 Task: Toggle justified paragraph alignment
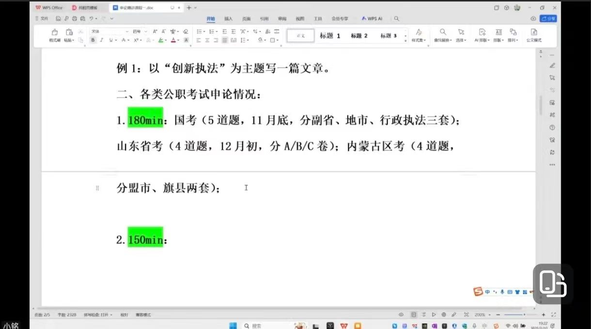[225, 40]
